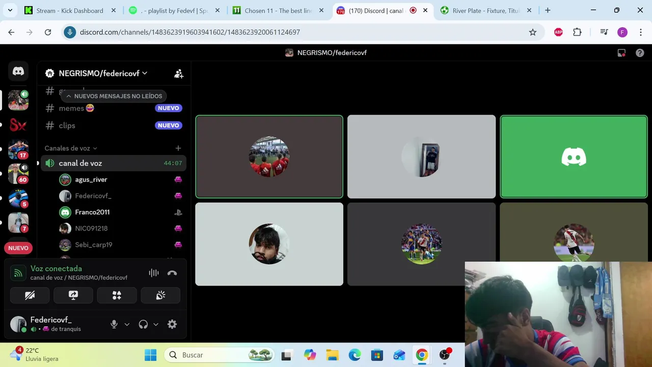Bookmark this page with star icon

(533, 32)
